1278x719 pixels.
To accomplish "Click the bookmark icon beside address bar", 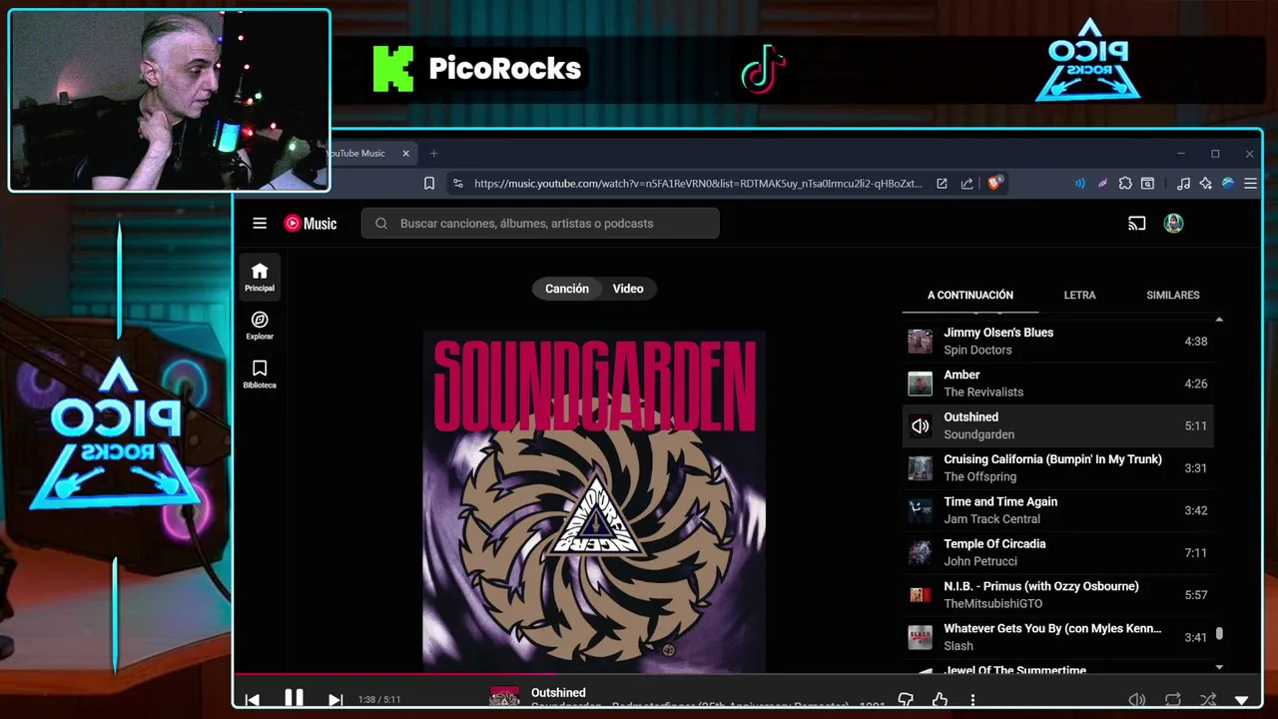I will tap(429, 184).
